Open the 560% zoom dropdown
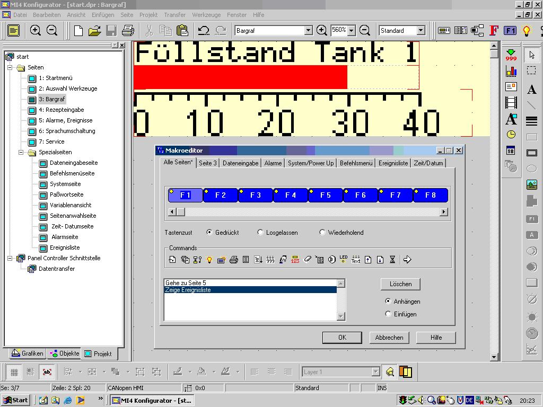Viewport: 543px width, 407px height. tap(352, 30)
